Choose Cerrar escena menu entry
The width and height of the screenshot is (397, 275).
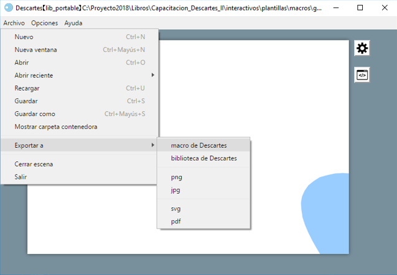[x=80, y=164]
